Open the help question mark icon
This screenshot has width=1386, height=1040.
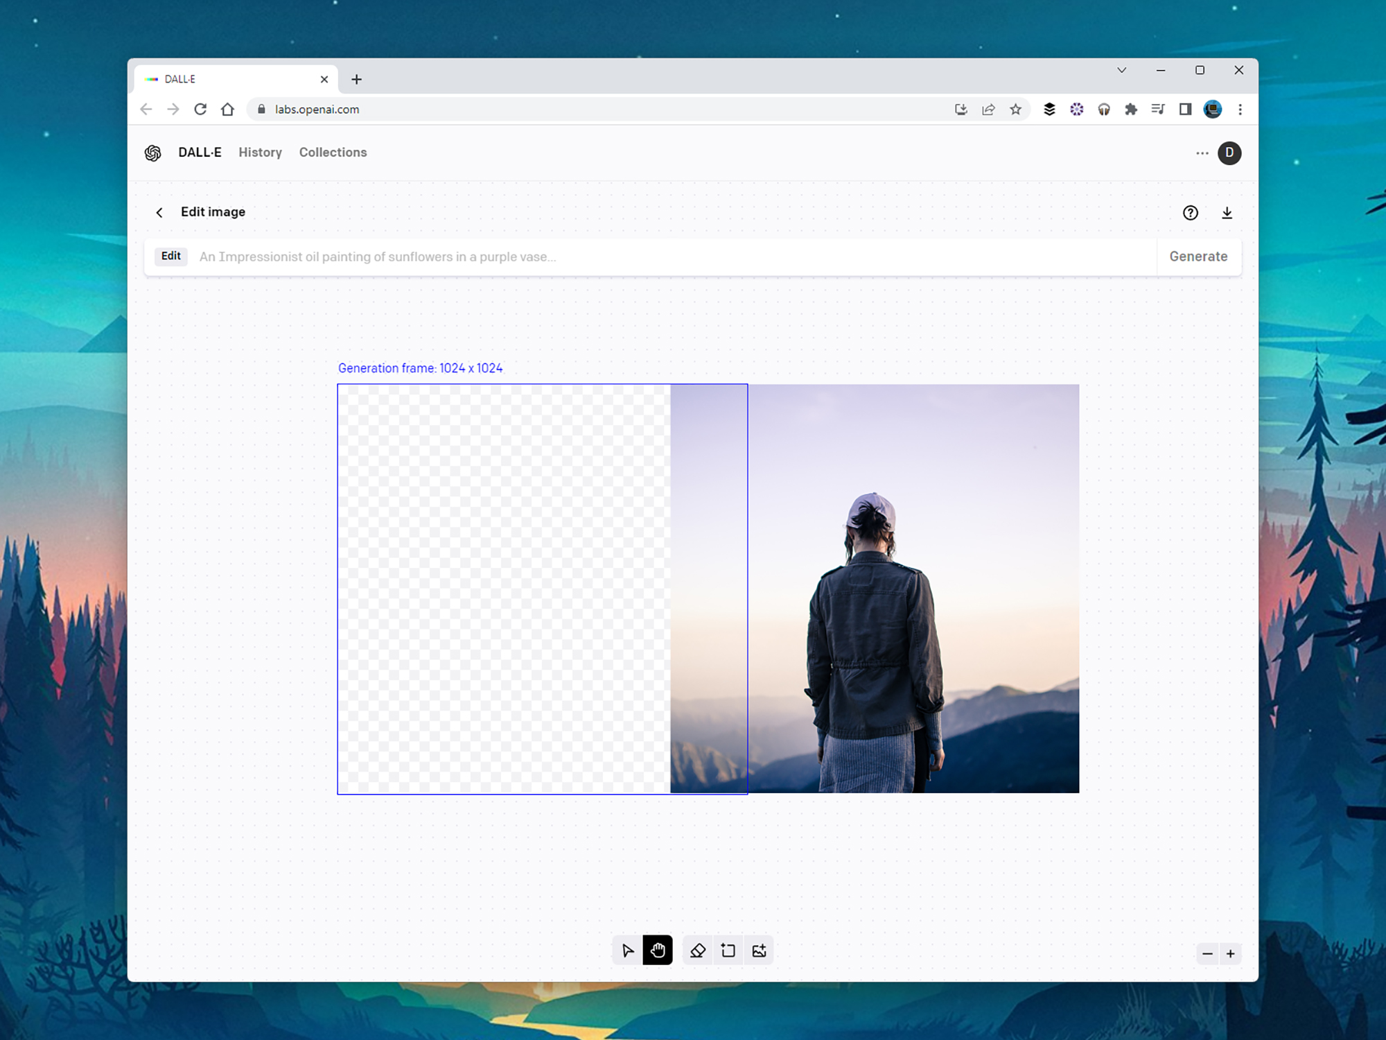tap(1190, 213)
